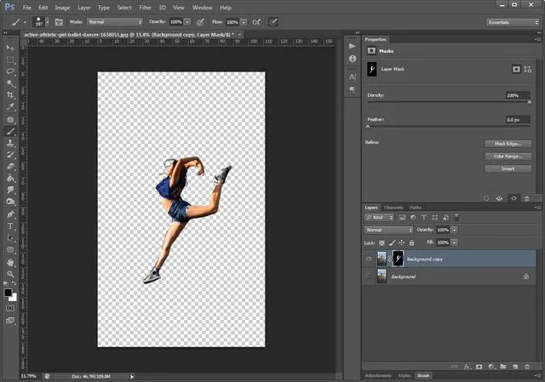Image resolution: width=545 pixels, height=382 pixels.
Task: Open the Image menu
Action: tap(62, 8)
